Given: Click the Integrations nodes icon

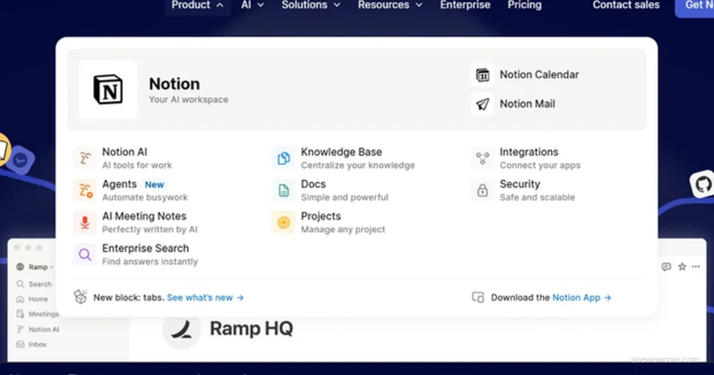Looking at the screenshot, I should [483, 158].
